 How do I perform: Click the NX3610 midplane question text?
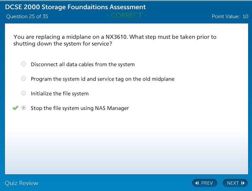tap(114, 40)
